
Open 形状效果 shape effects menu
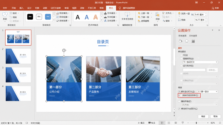coord(63,21)
